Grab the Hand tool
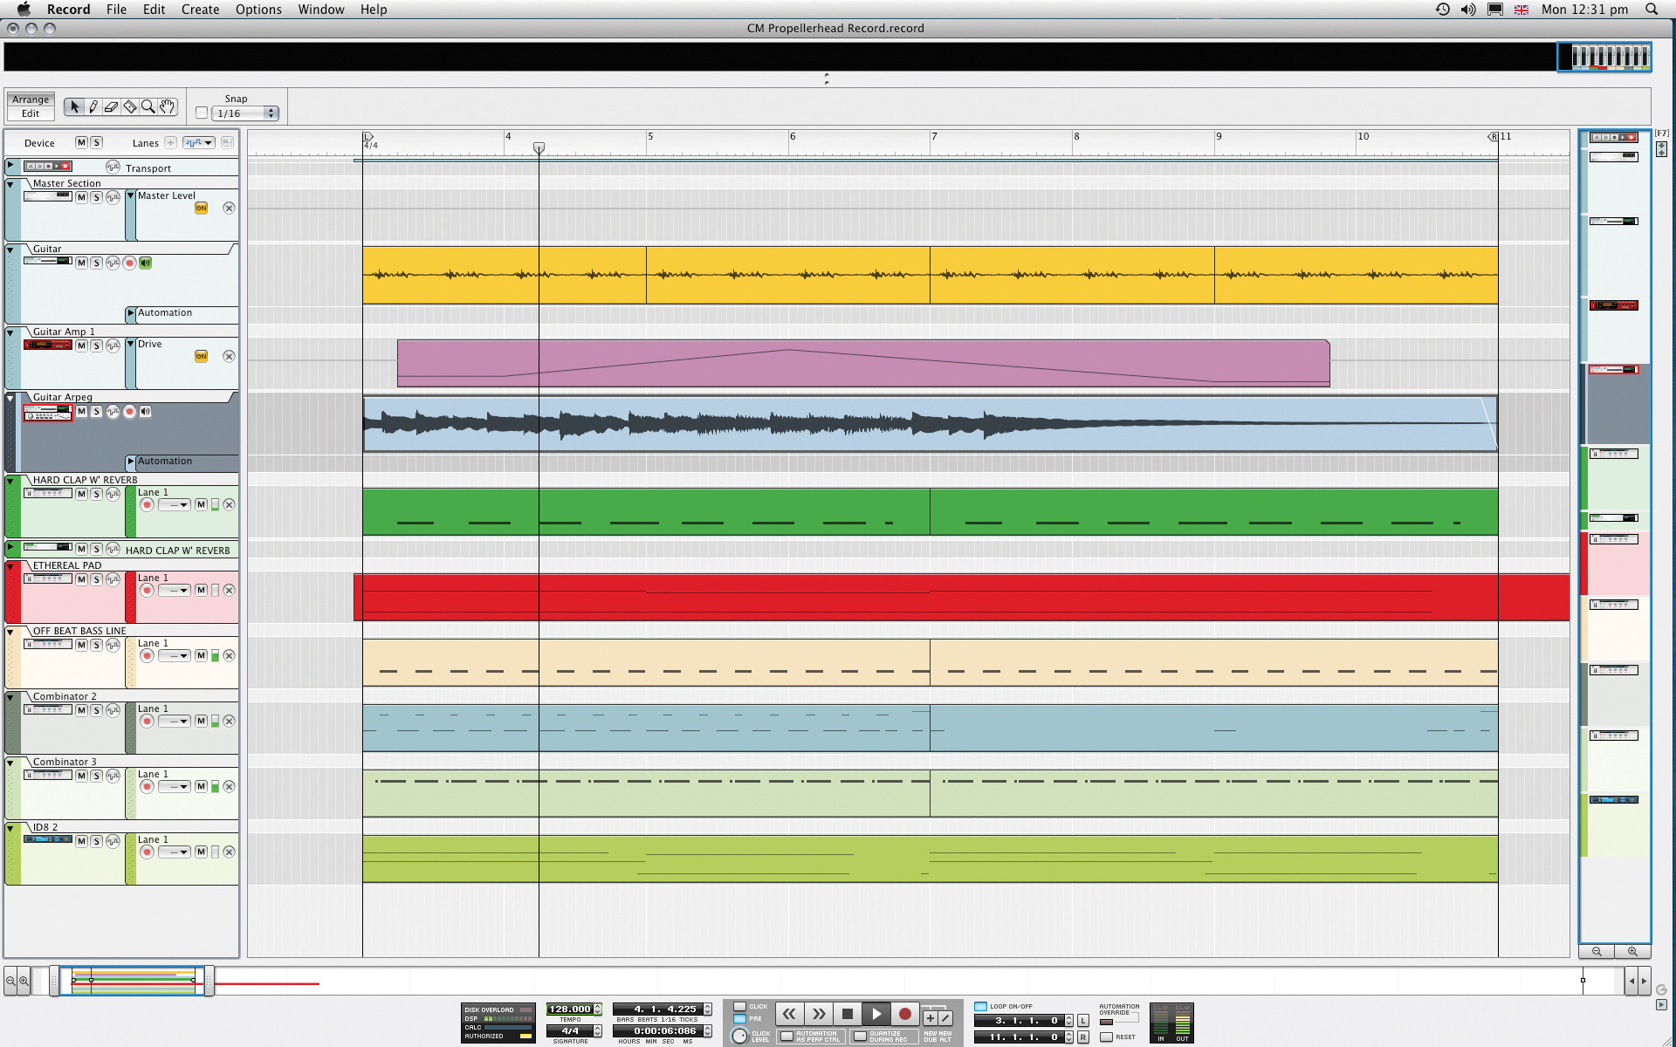 pos(167,106)
